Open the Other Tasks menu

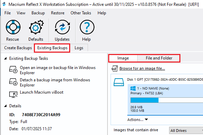click(x=81, y=13)
